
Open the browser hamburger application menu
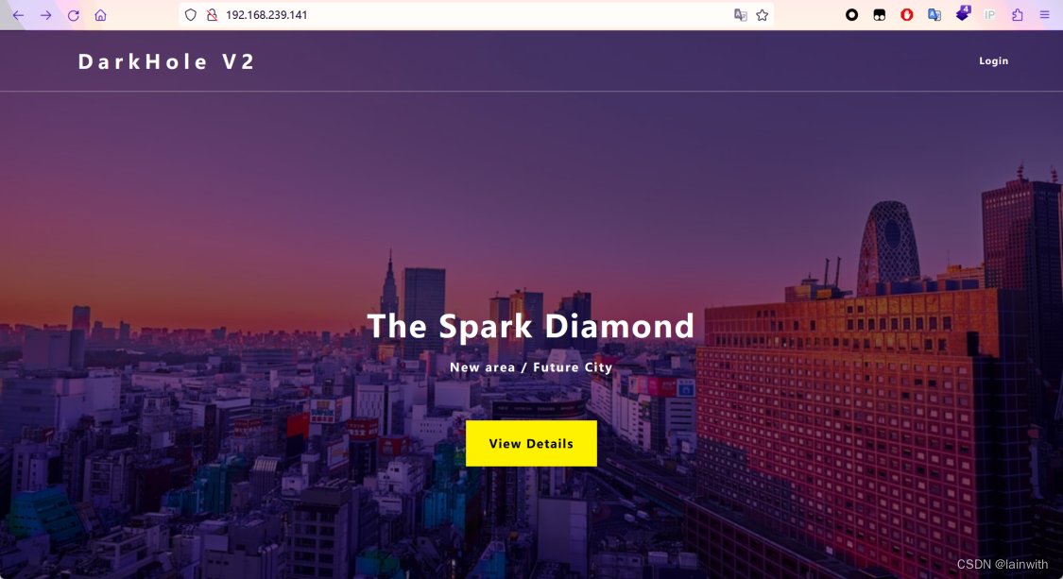[1045, 15]
